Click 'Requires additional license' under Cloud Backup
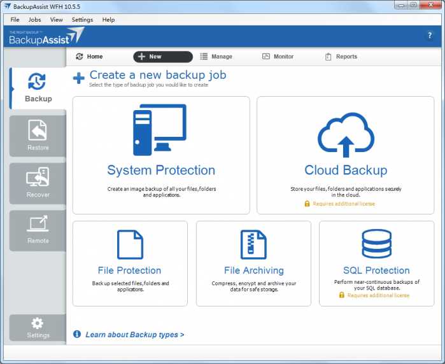This screenshot has height=364, width=445. pos(344,204)
